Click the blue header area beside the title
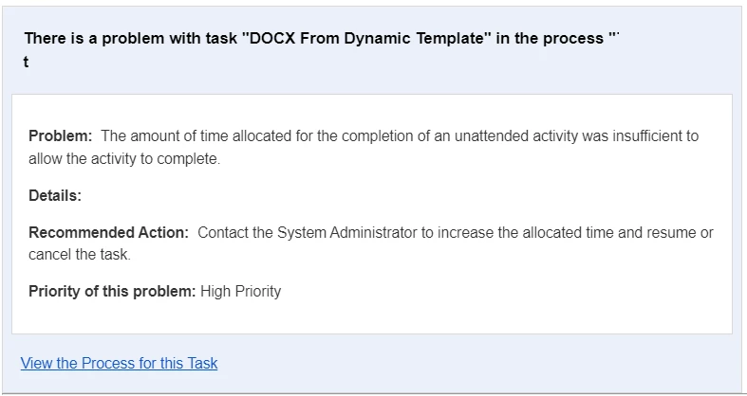 tap(677, 50)
